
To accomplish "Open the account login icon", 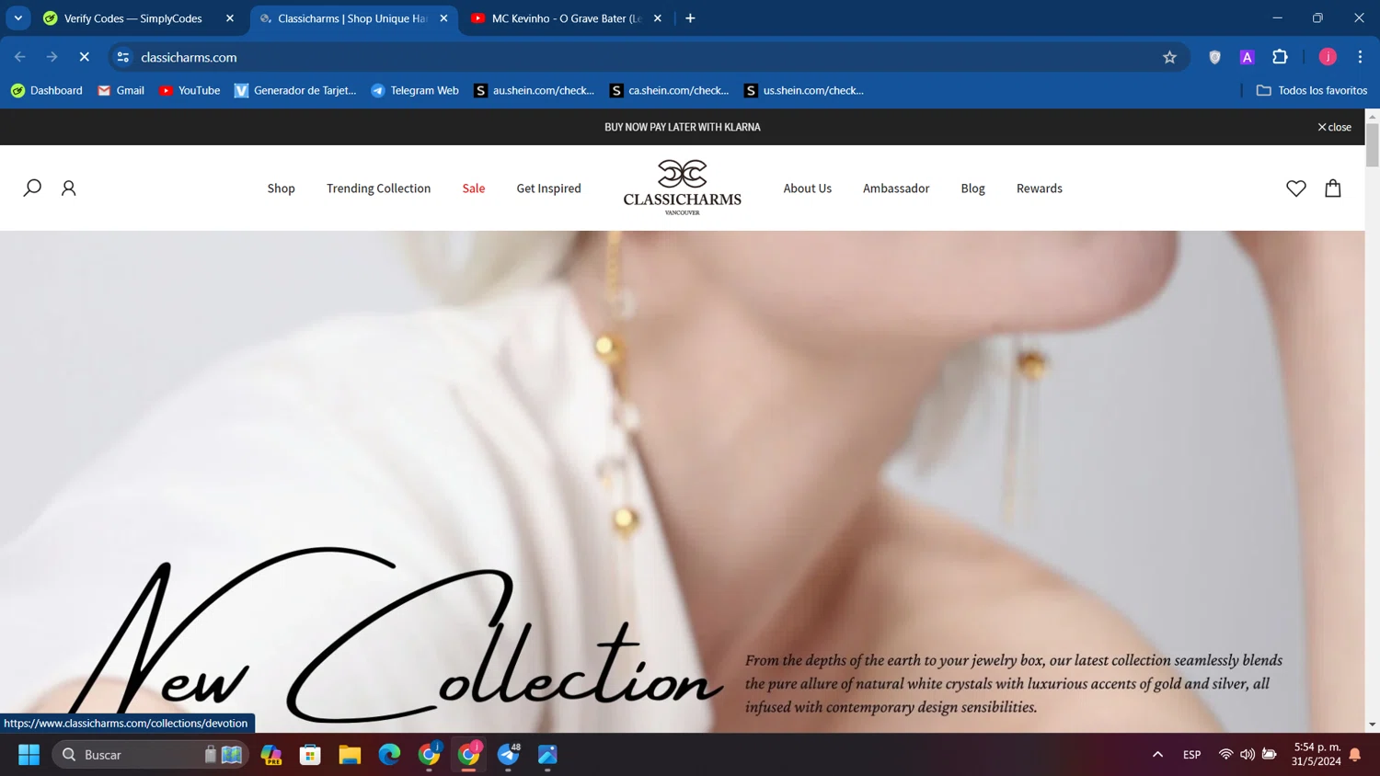I will coord(68,188).
